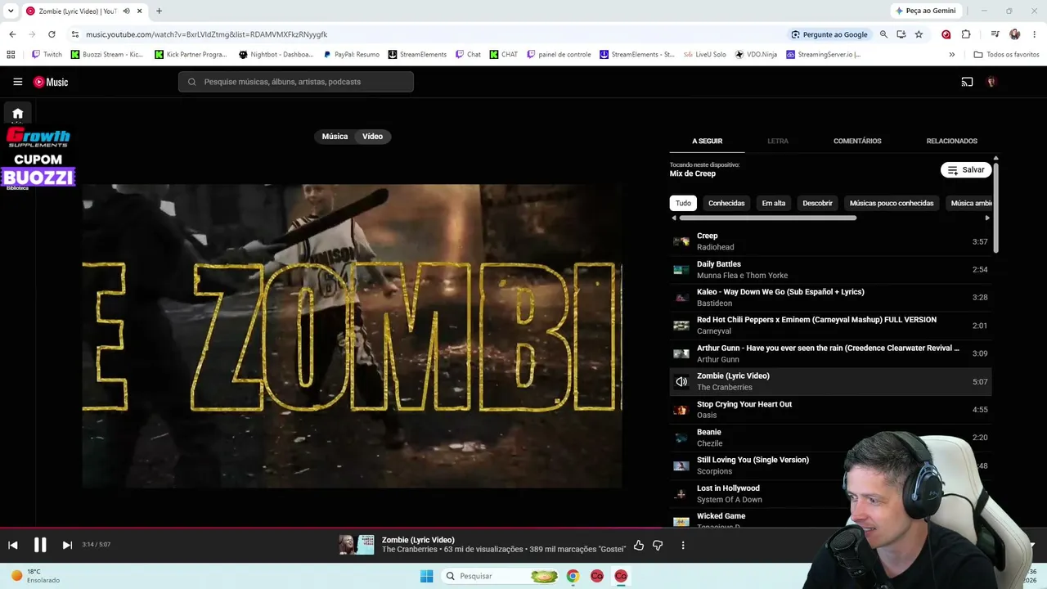Open the YouTube Music account avatar
This screenshot has width=1047, height=589.
coord(991,82)
